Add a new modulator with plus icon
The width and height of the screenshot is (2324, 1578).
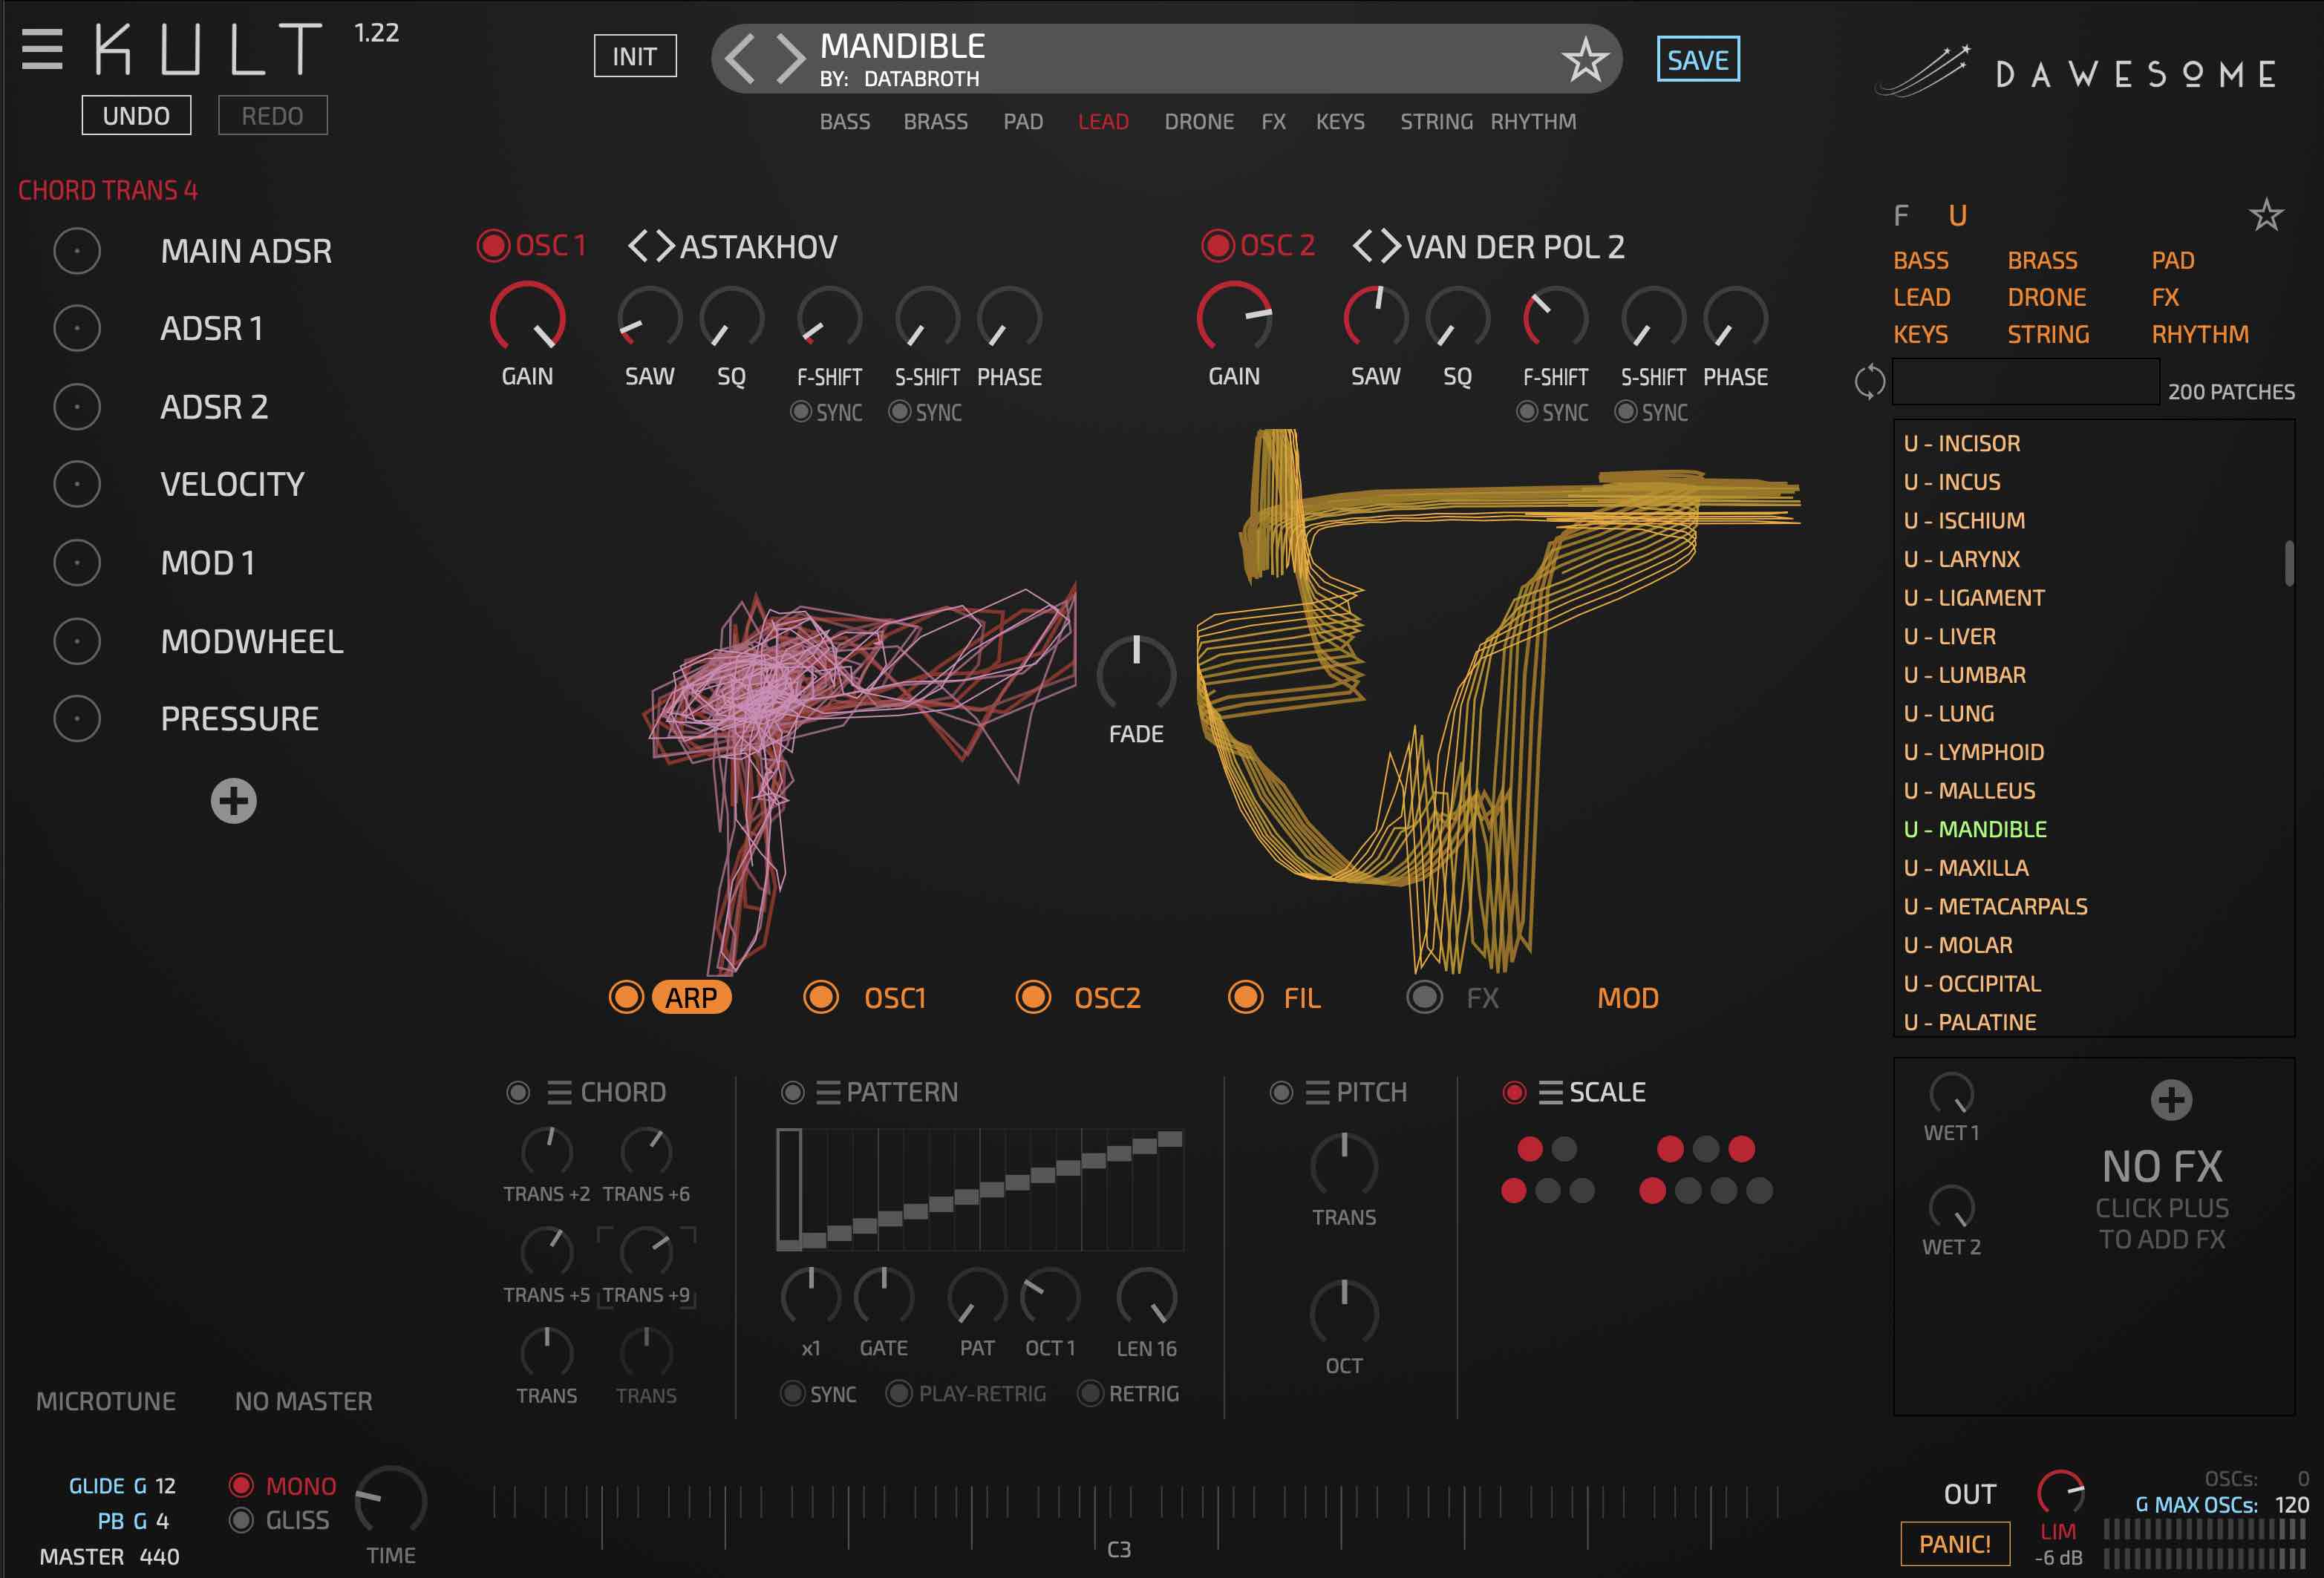tap(233, 800)
